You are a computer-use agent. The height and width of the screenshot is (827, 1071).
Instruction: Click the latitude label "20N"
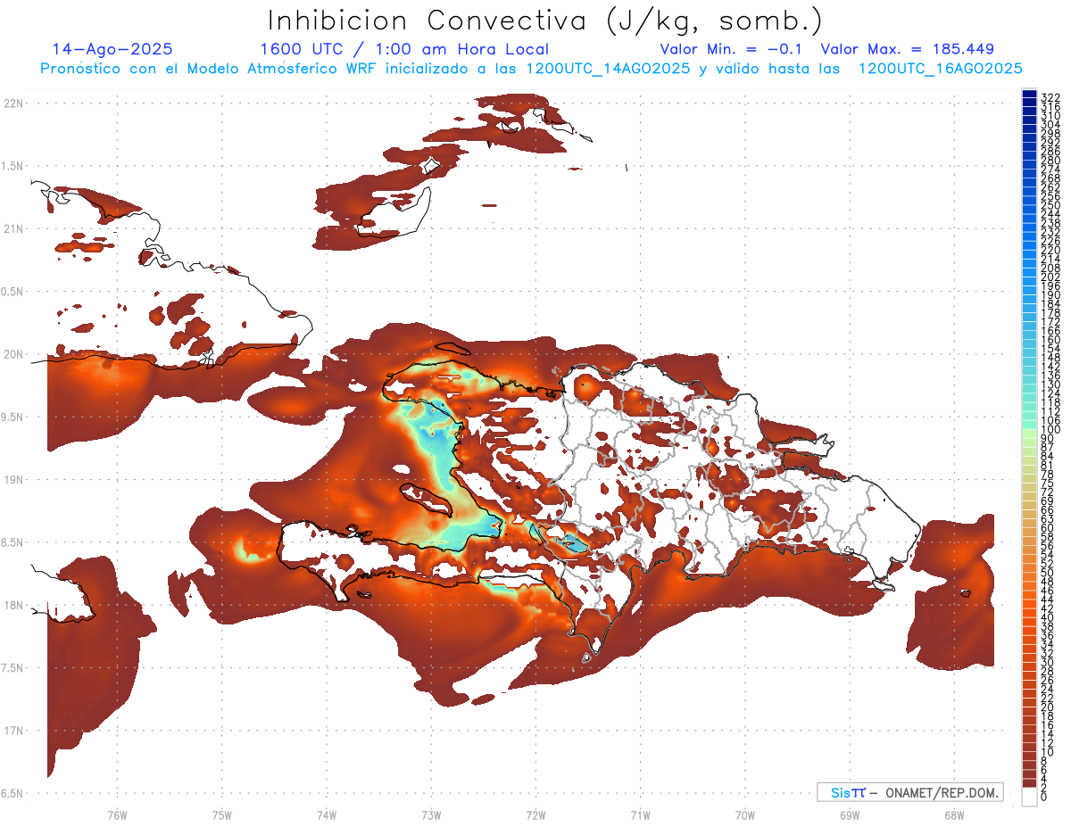12,354
